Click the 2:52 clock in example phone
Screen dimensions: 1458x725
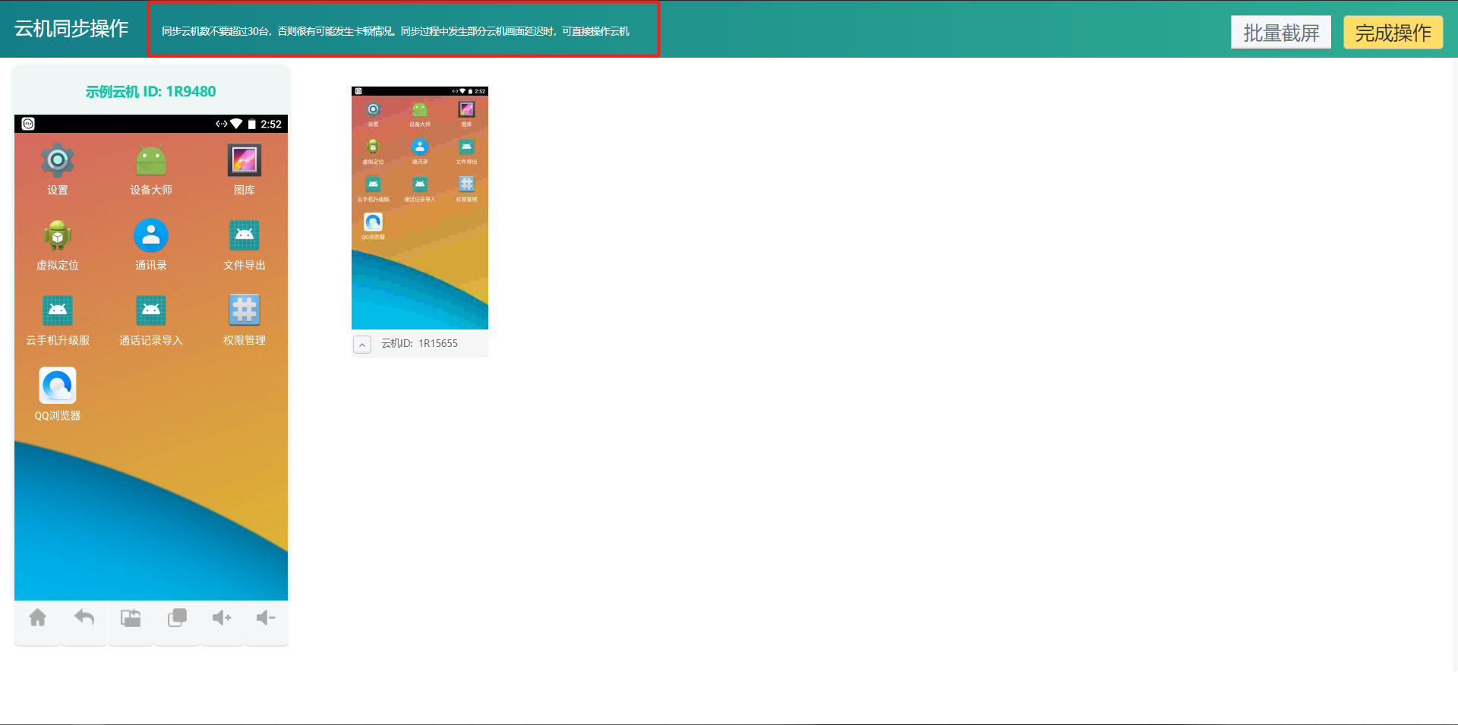pyautogui.click(x=271, y=124)
